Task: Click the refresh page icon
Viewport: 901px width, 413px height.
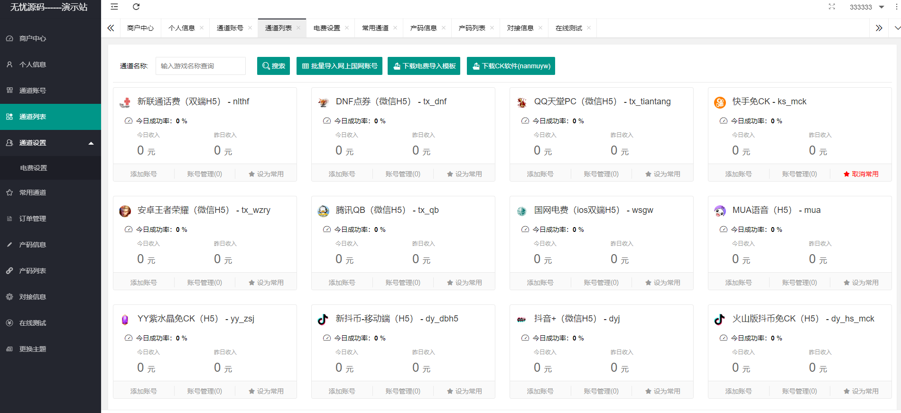Action: click(136, 7)
